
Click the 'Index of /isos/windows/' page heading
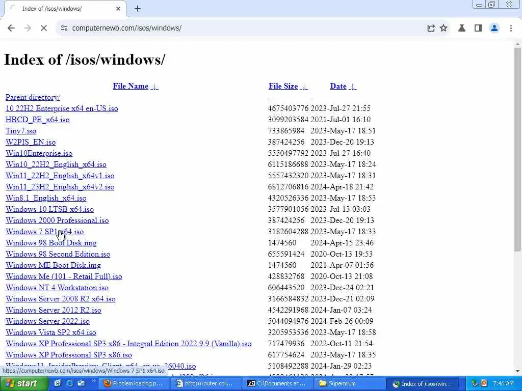(85, 60)
